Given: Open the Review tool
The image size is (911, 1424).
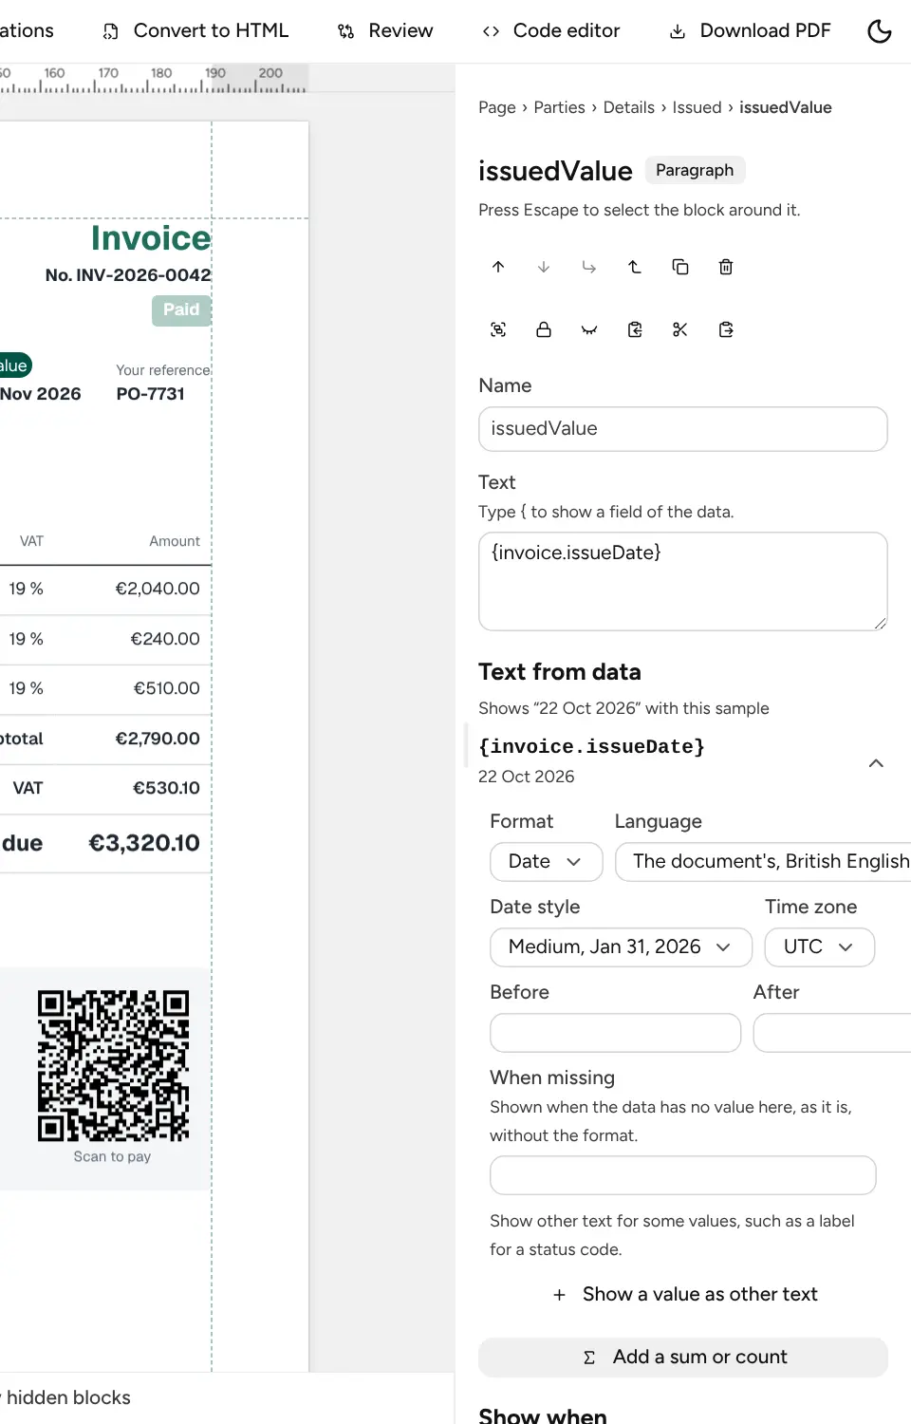Looking at the screenshot, I should click(x=385, y=31).
